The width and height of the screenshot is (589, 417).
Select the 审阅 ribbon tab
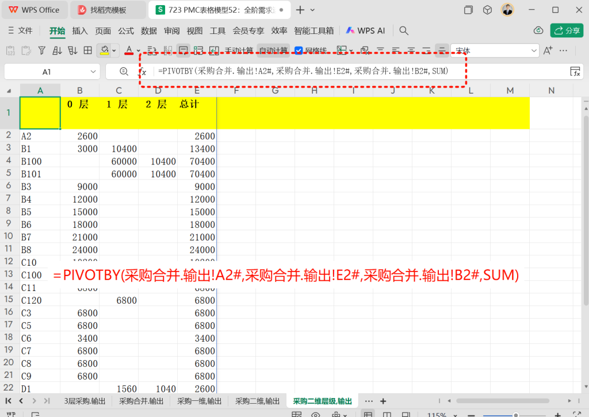tap(171, 31)
